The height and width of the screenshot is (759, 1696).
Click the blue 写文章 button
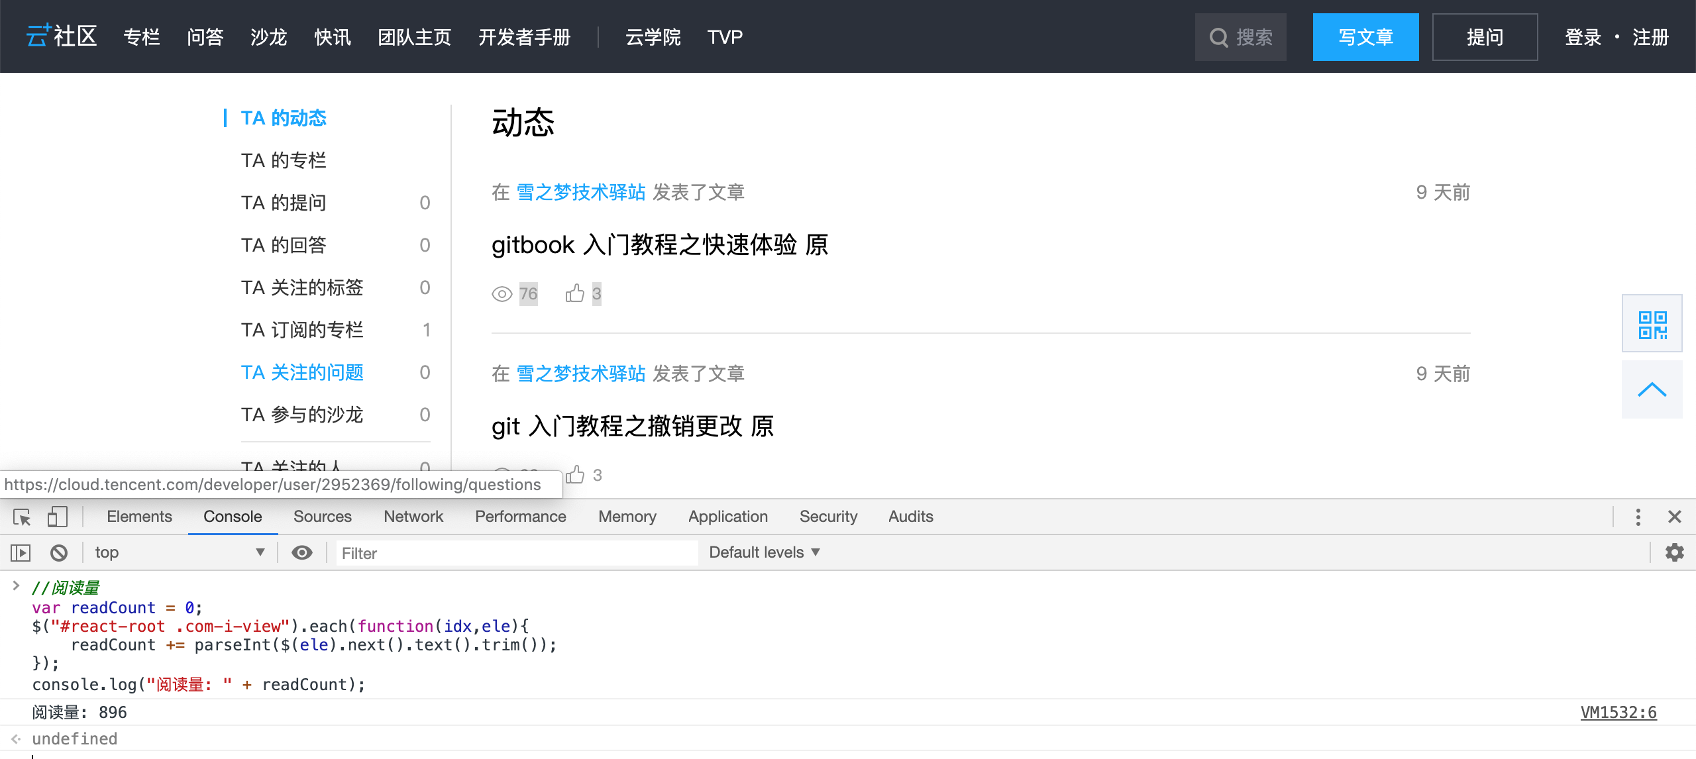1366,37
